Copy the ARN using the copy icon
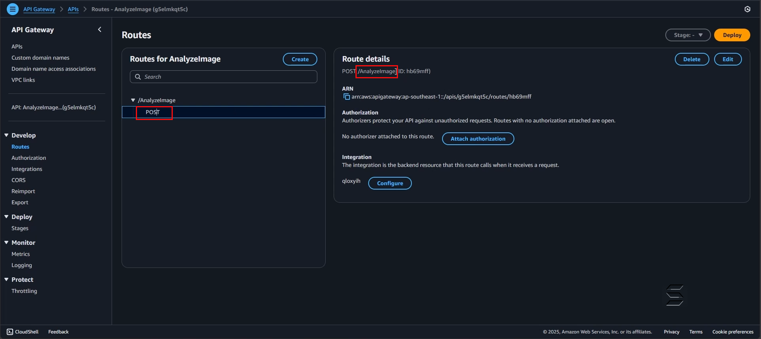 (x=346, y=97)
